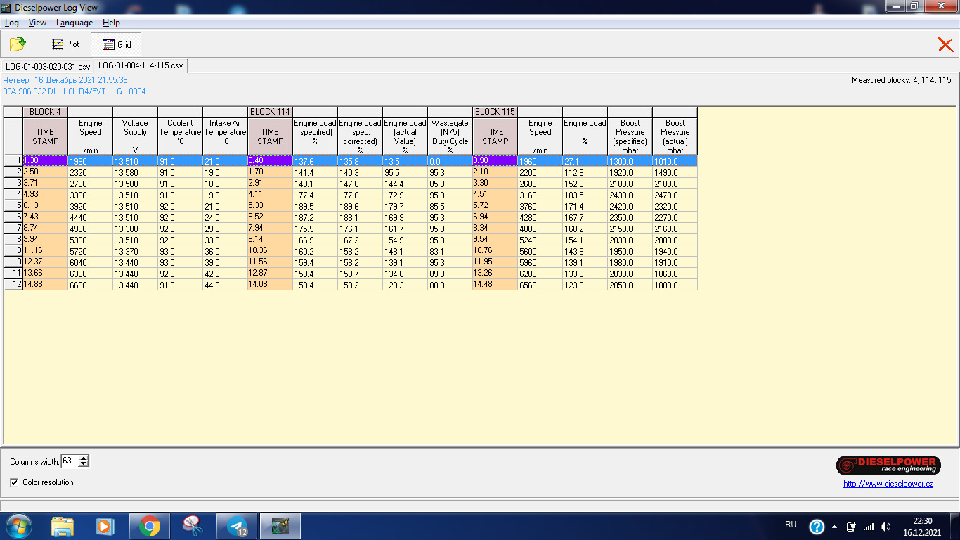This screenshot has height=540, width=960.
Task: Open a log file with folder icon
Action: tap(18, 44)
